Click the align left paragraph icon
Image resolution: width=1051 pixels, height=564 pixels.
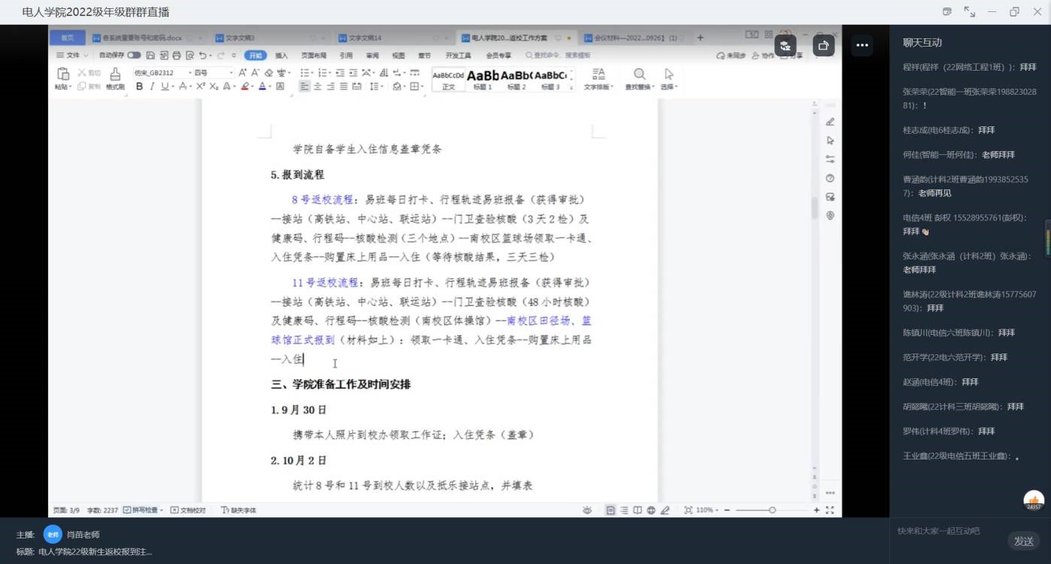pos(304,86)
